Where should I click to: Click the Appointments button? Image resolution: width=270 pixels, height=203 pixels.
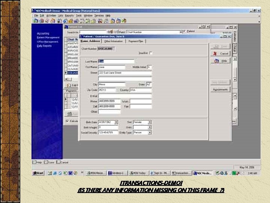[x=220, y=89]
